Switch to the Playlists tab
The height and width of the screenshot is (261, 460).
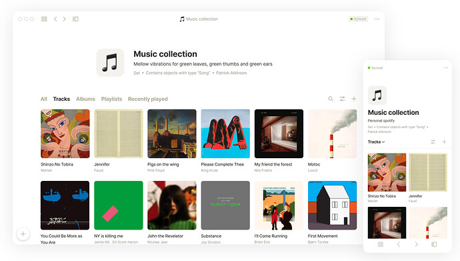click(x=111, y=99)
